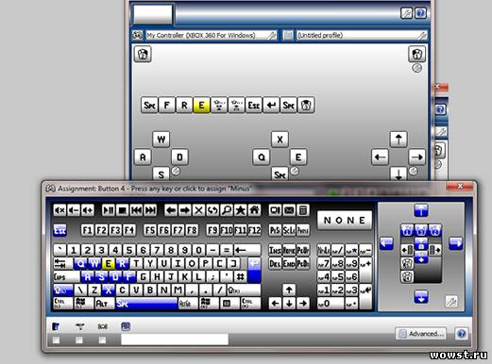Click the Advanced... button
This screenshot has width=492, height=364.
[x=421, y=334]
